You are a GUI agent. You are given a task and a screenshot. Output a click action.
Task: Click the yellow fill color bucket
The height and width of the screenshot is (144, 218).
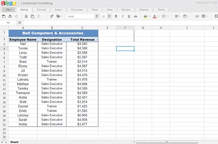[145, 16]
